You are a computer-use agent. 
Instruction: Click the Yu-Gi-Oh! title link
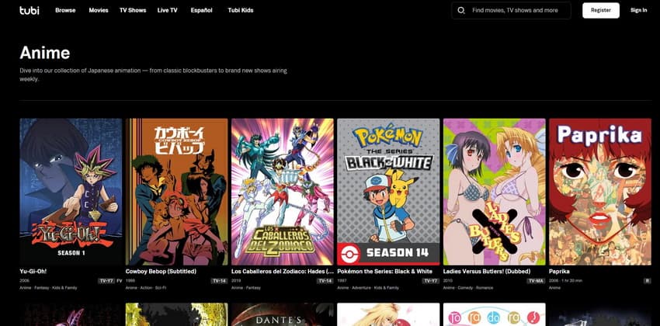33,272
